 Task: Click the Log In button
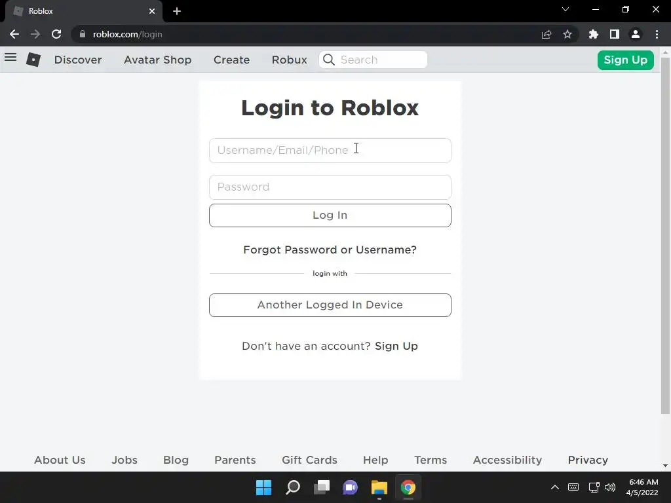330,215
